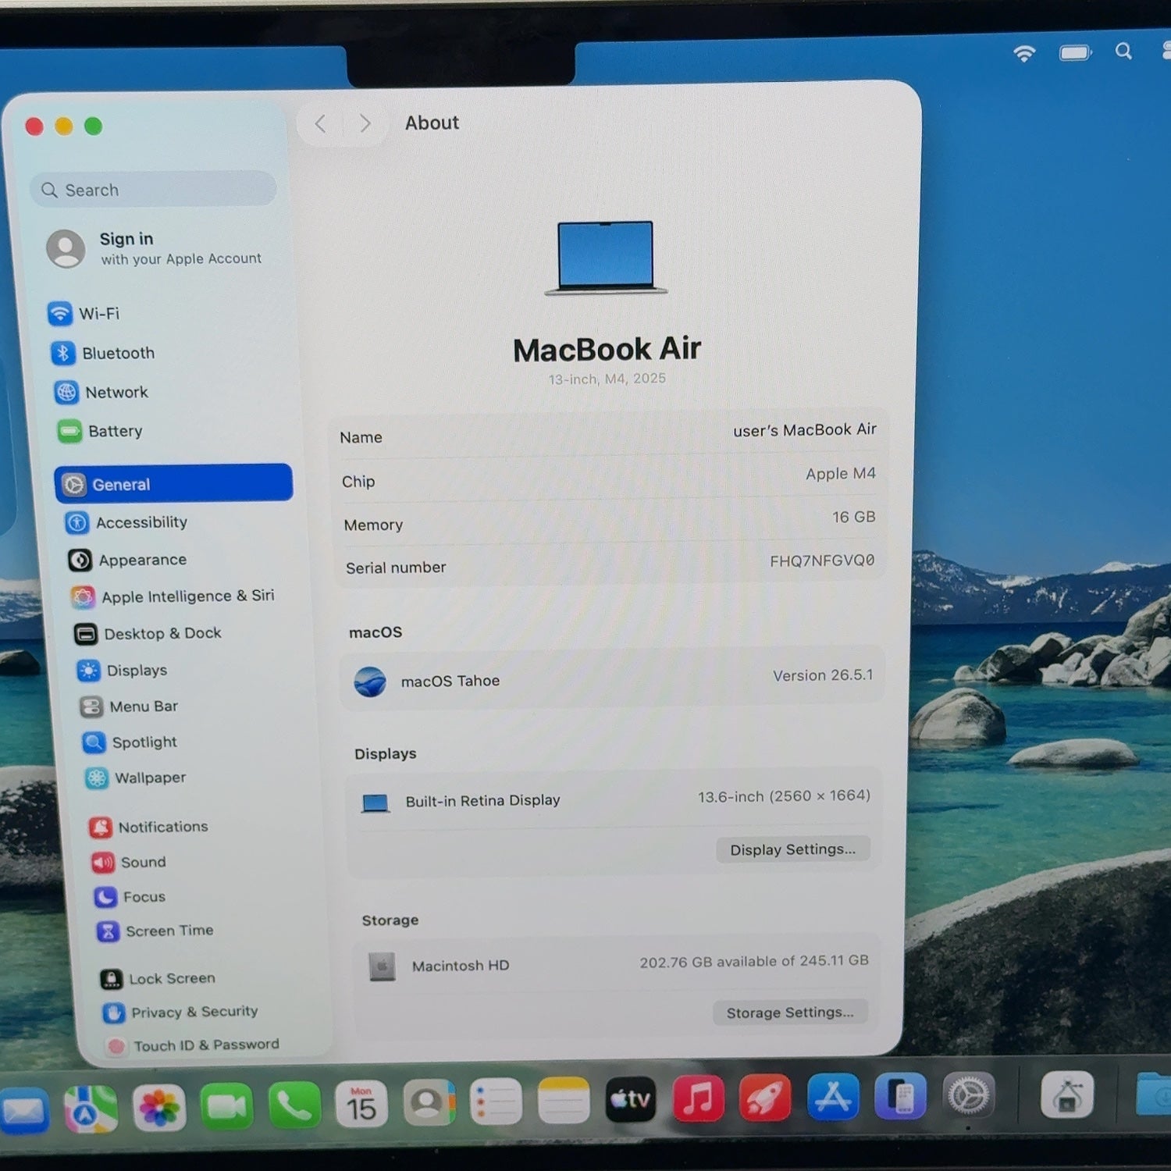Click the "13-inch, M4, 2025" model subtitle
The height and width of the screenshot is (1171, 1171).
[607, 379]
